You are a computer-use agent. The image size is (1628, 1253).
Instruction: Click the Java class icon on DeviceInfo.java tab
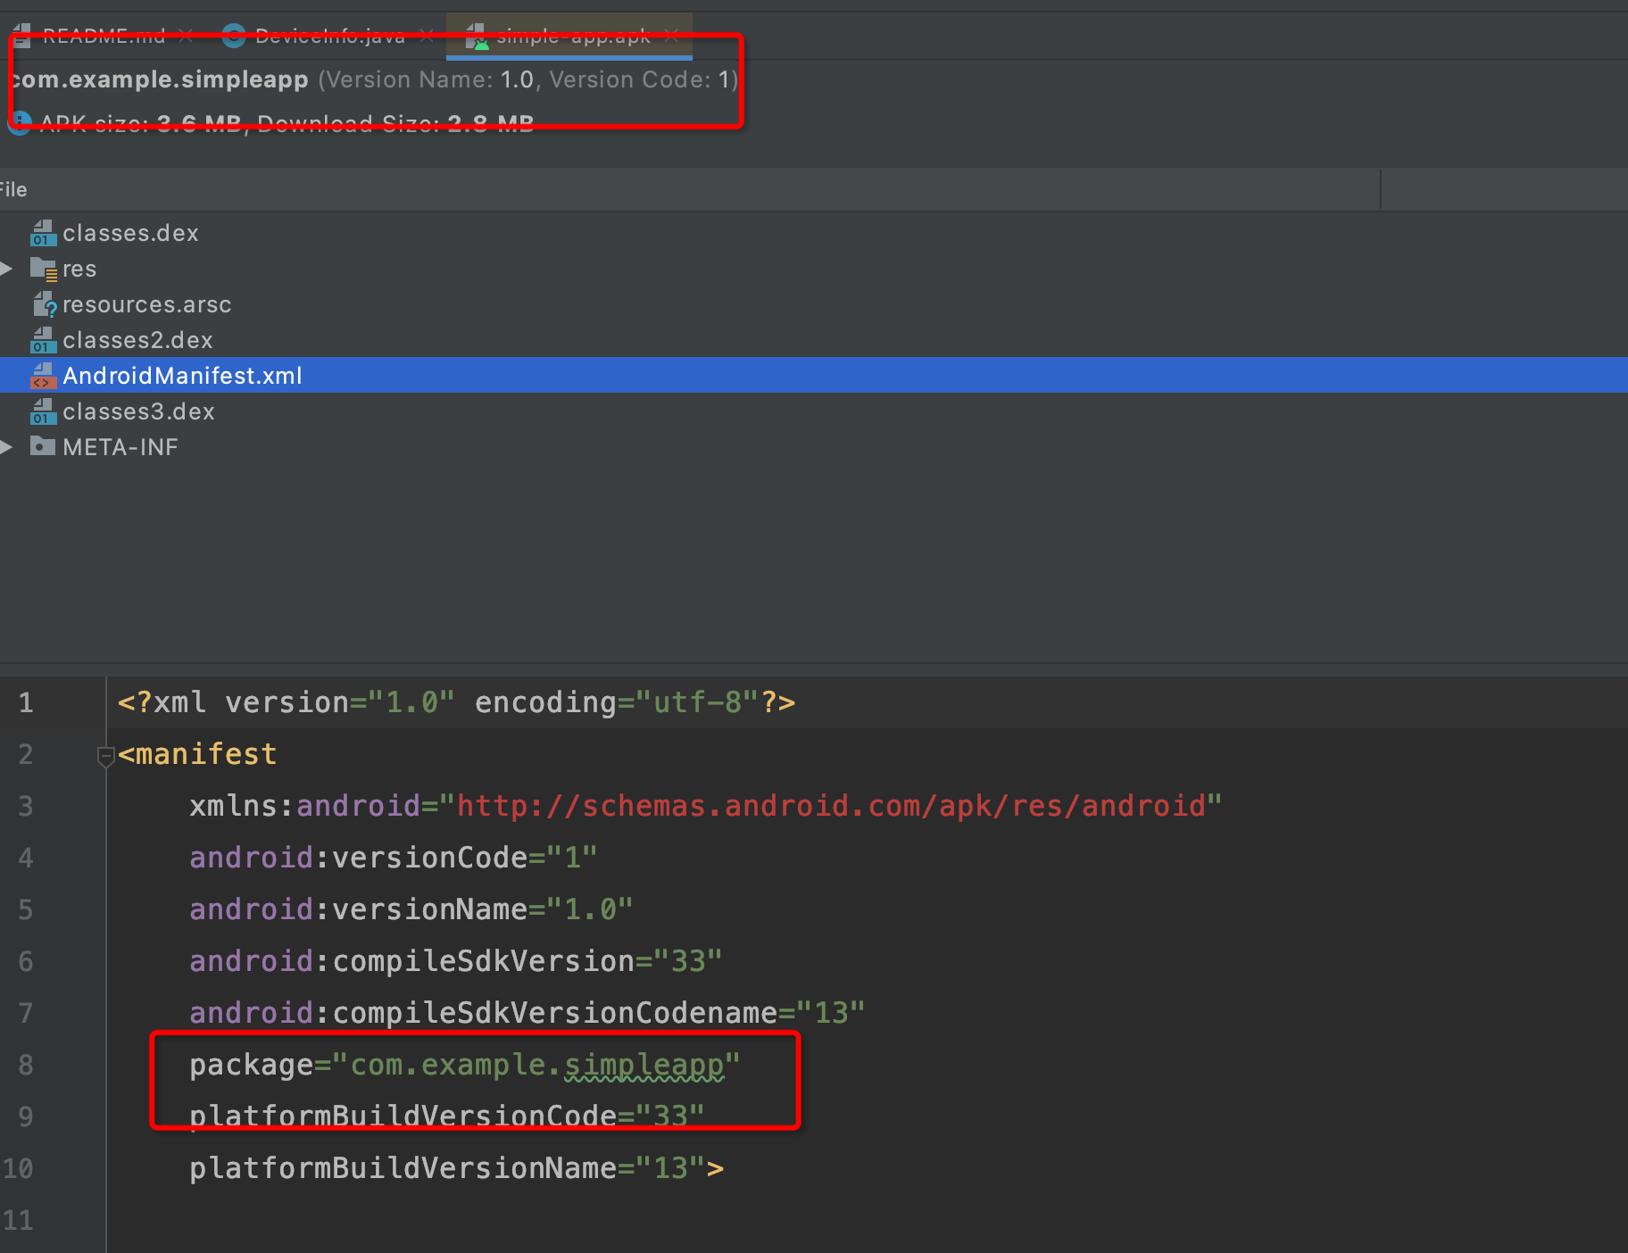pos(234,37)
